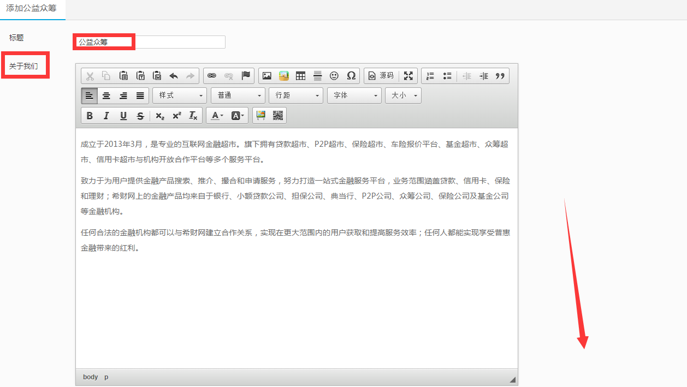Switch to the 添加公益众筹 tab
Screen dimensions: 687x387
31,9
